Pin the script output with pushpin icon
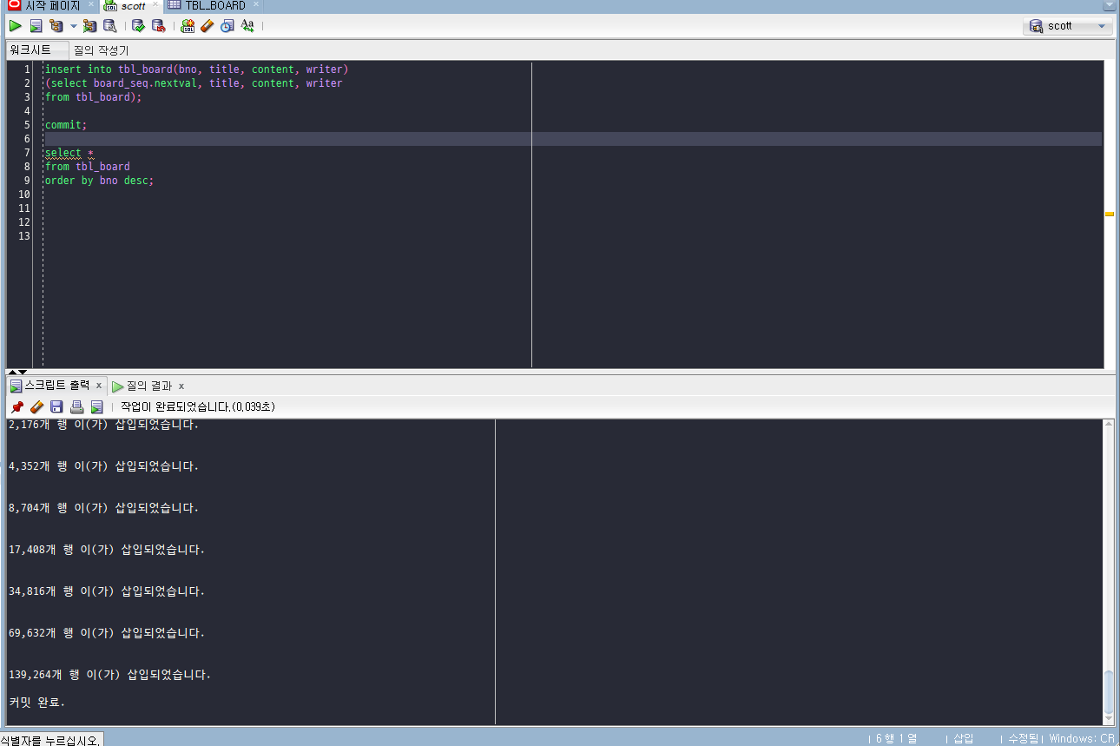Image resolution: width=1120 pixels, height=746 pixels. point(16,406)
